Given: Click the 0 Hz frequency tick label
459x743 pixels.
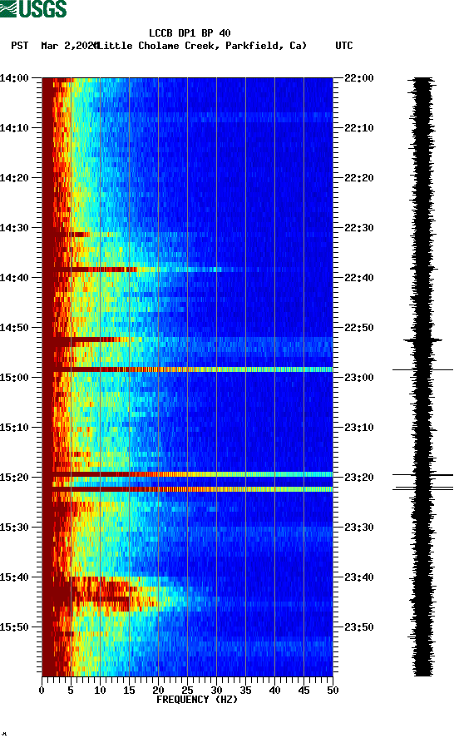Looking at the screenshot, I should tap(42, 691).
